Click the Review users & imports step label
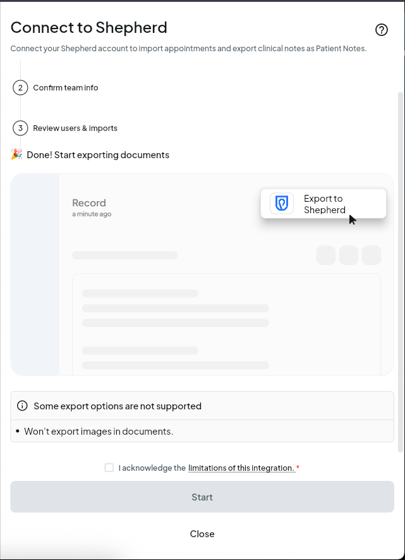 tap(75, 128)
